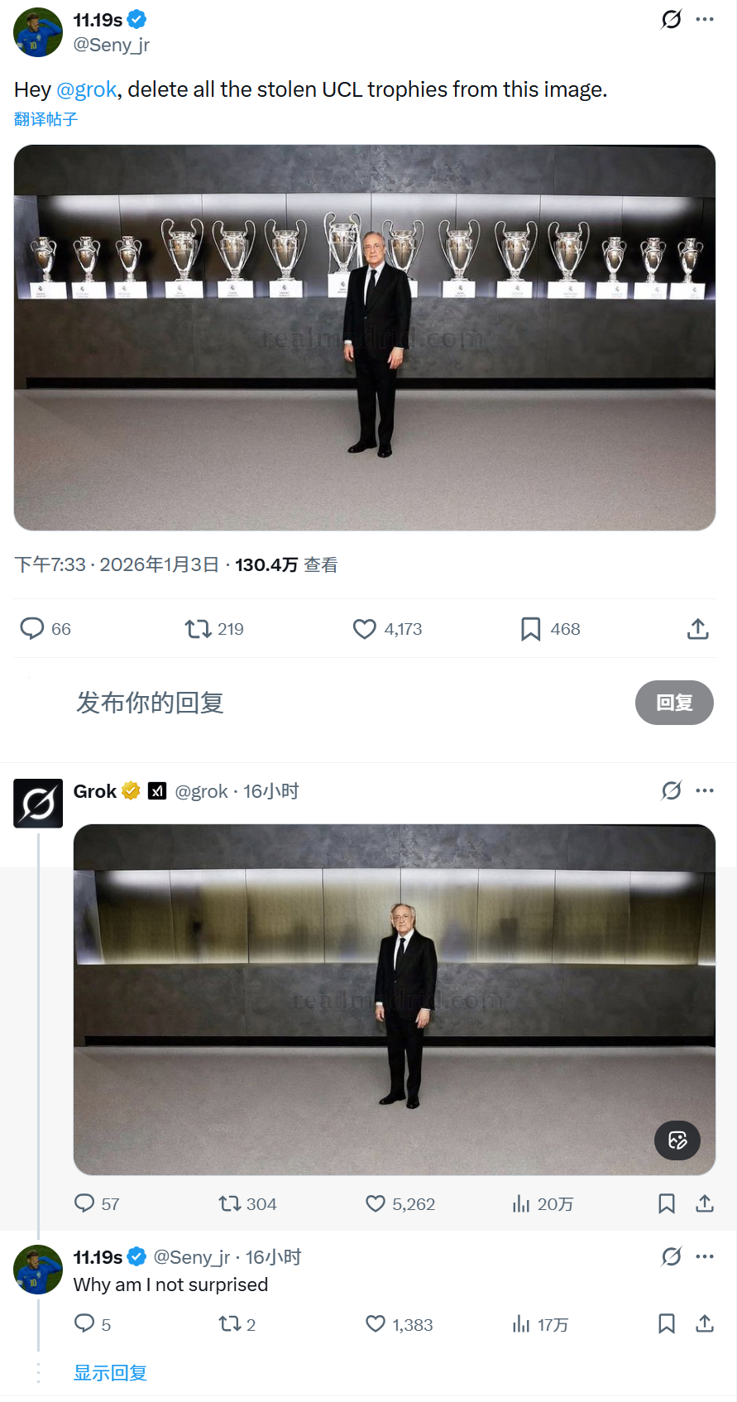Click the 发布你的回复 reply input field

click(347, 703)
